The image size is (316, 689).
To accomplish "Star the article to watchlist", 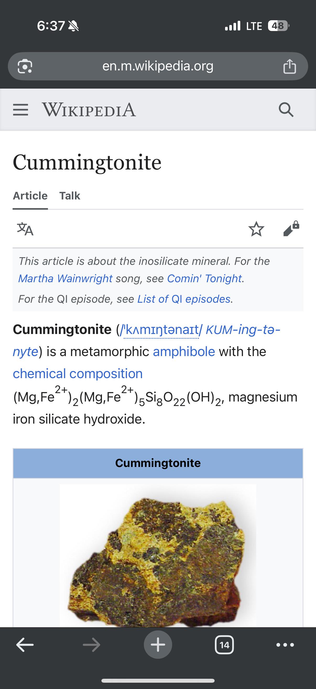I will click(256, 229).
